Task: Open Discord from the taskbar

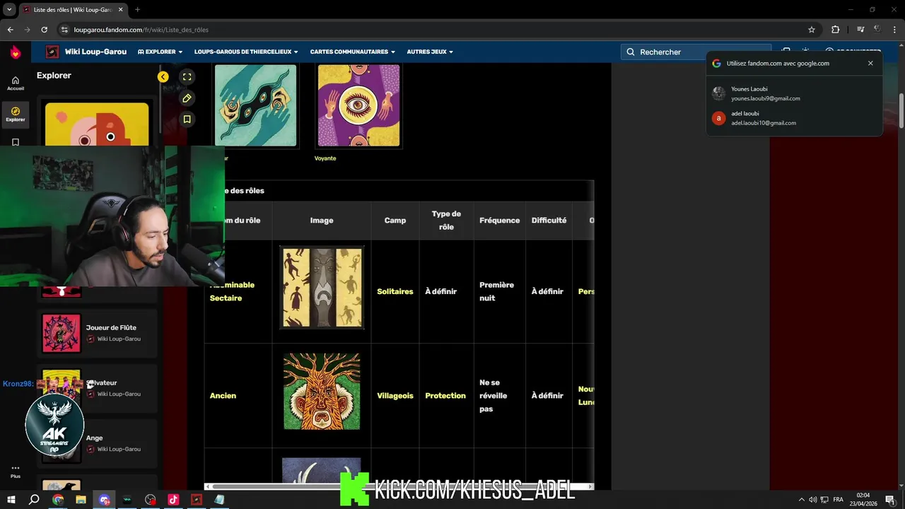Action: (x=105, y=500)
